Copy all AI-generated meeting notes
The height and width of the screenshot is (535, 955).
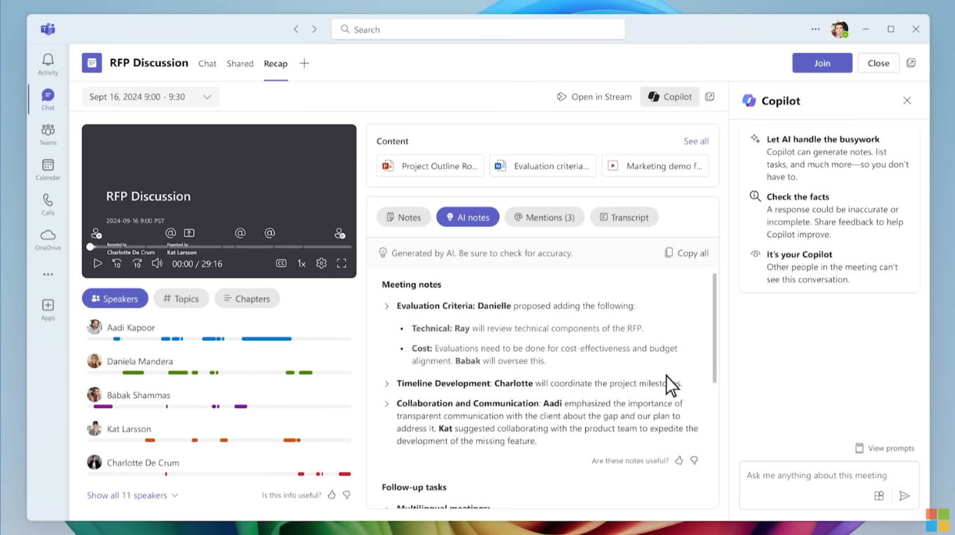pos(686,253)
